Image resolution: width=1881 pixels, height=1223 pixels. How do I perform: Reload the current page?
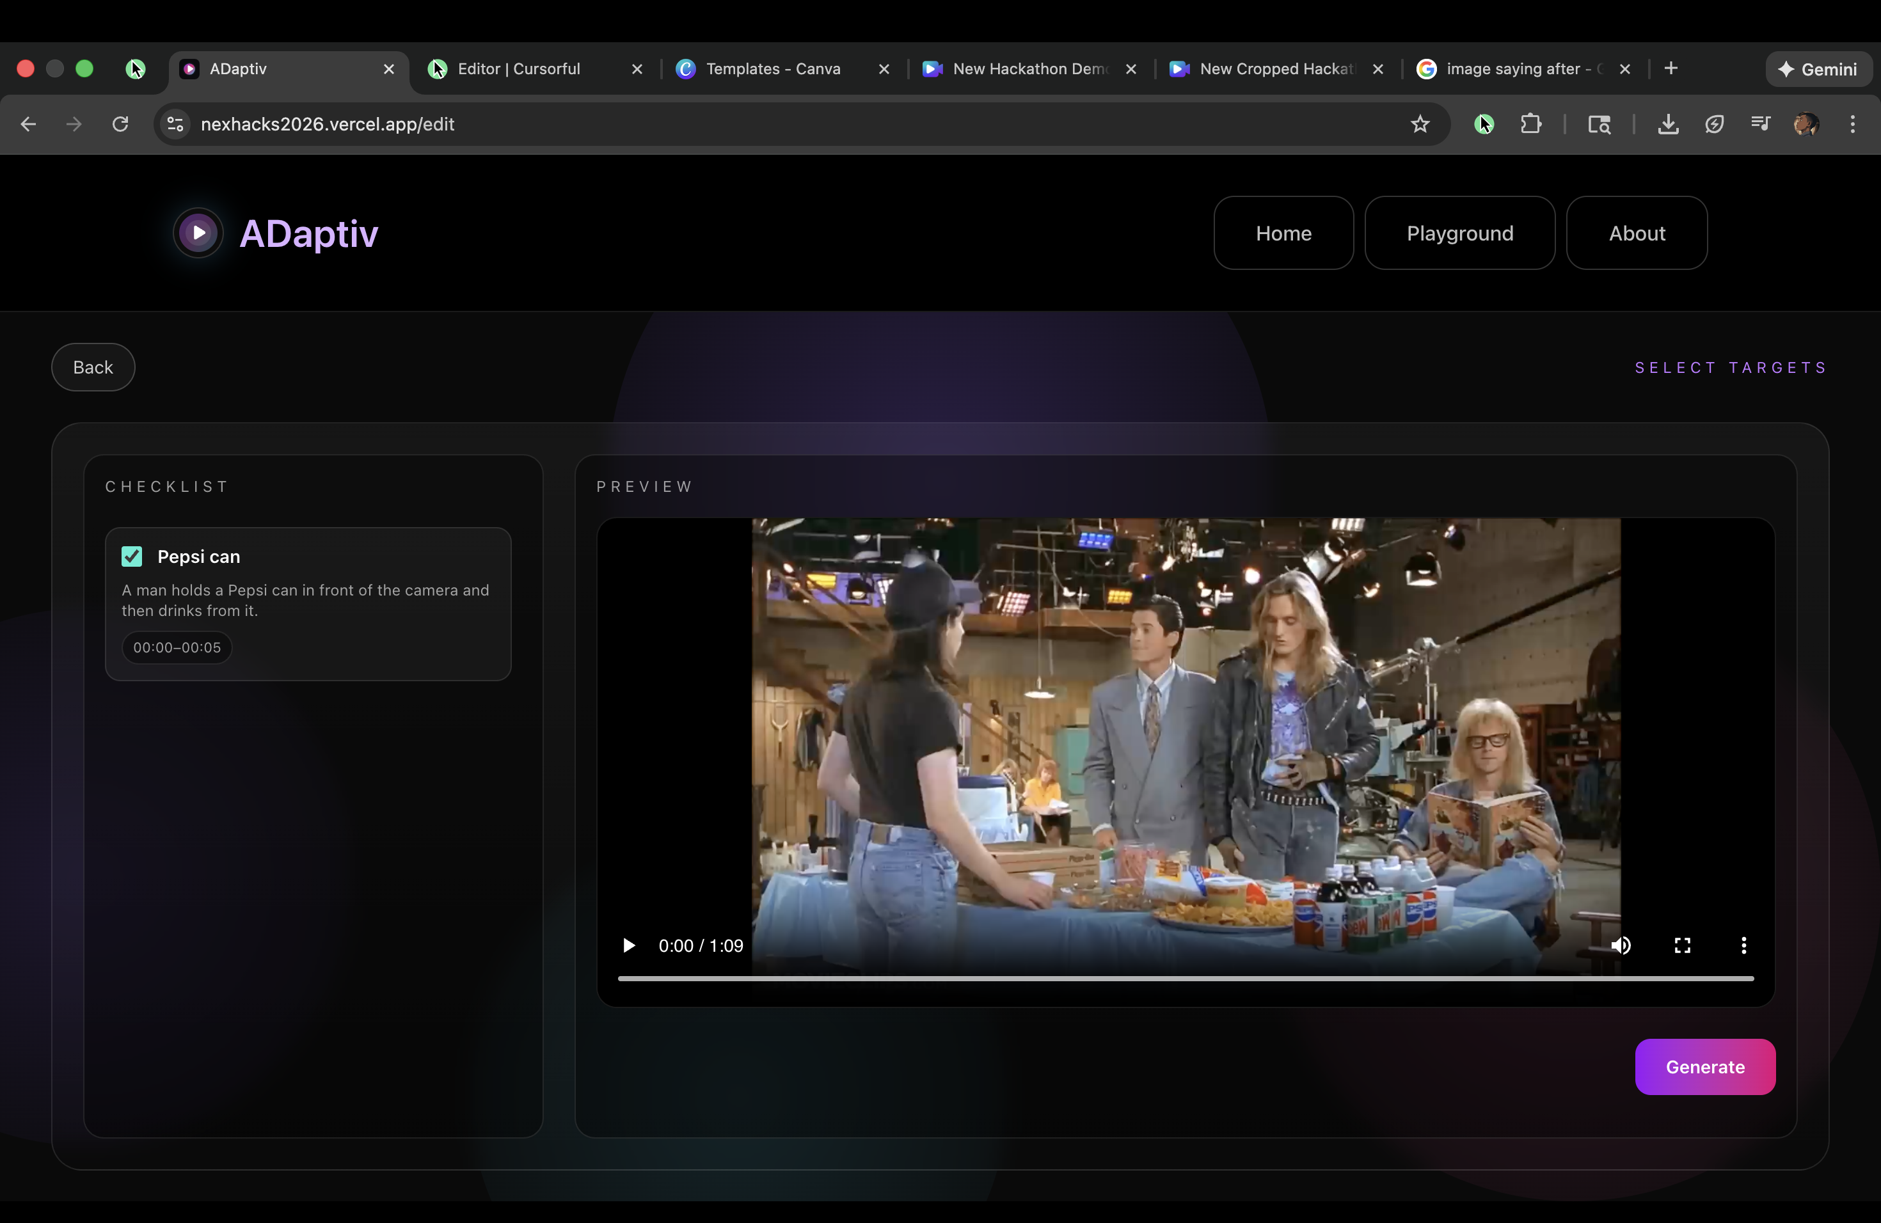[x=120, y=124]
